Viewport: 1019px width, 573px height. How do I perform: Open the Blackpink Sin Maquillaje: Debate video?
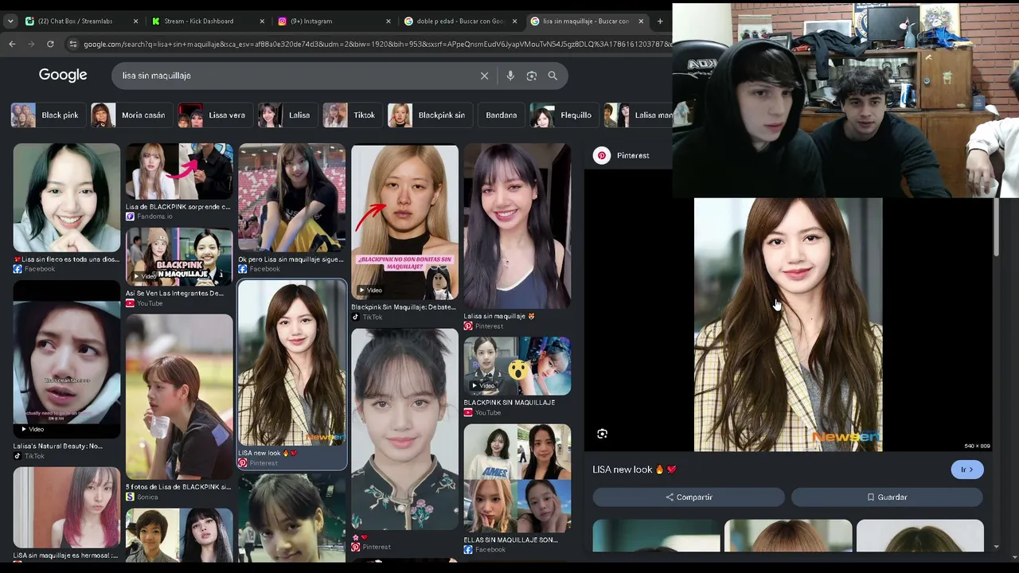click(405, 221)
